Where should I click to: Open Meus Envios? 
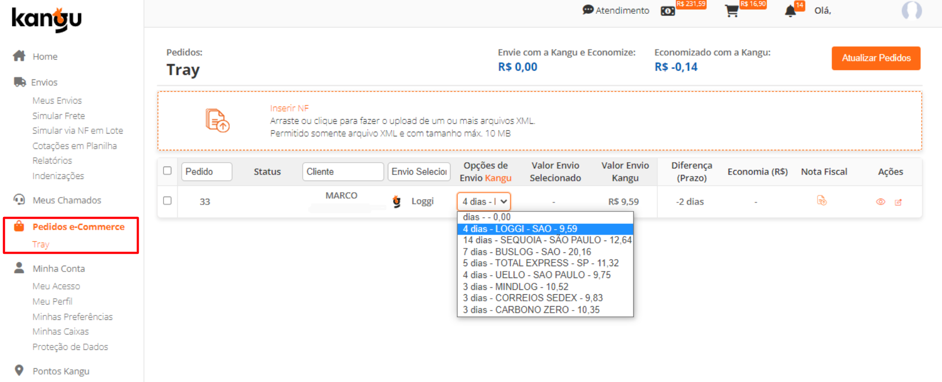(x=57, y=101)
